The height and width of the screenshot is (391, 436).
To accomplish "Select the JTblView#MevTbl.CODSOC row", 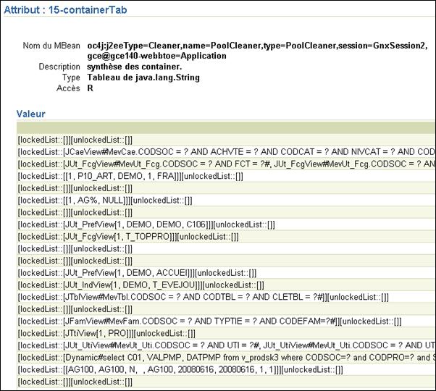I will coord(226,297).
